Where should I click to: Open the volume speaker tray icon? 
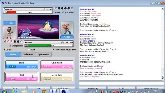tap(148, 92)
